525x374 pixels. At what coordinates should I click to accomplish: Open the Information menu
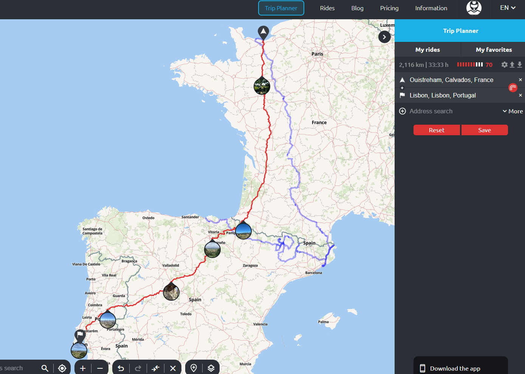[x=431, y=8]
